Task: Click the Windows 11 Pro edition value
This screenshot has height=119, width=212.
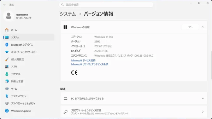Action: [103, 37]
